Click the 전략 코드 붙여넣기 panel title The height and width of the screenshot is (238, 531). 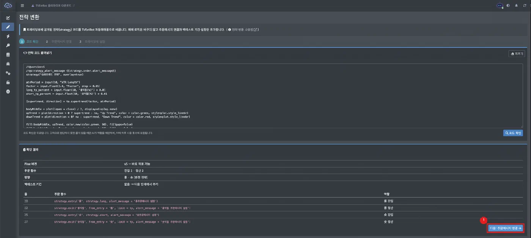[x=38, y=53]
